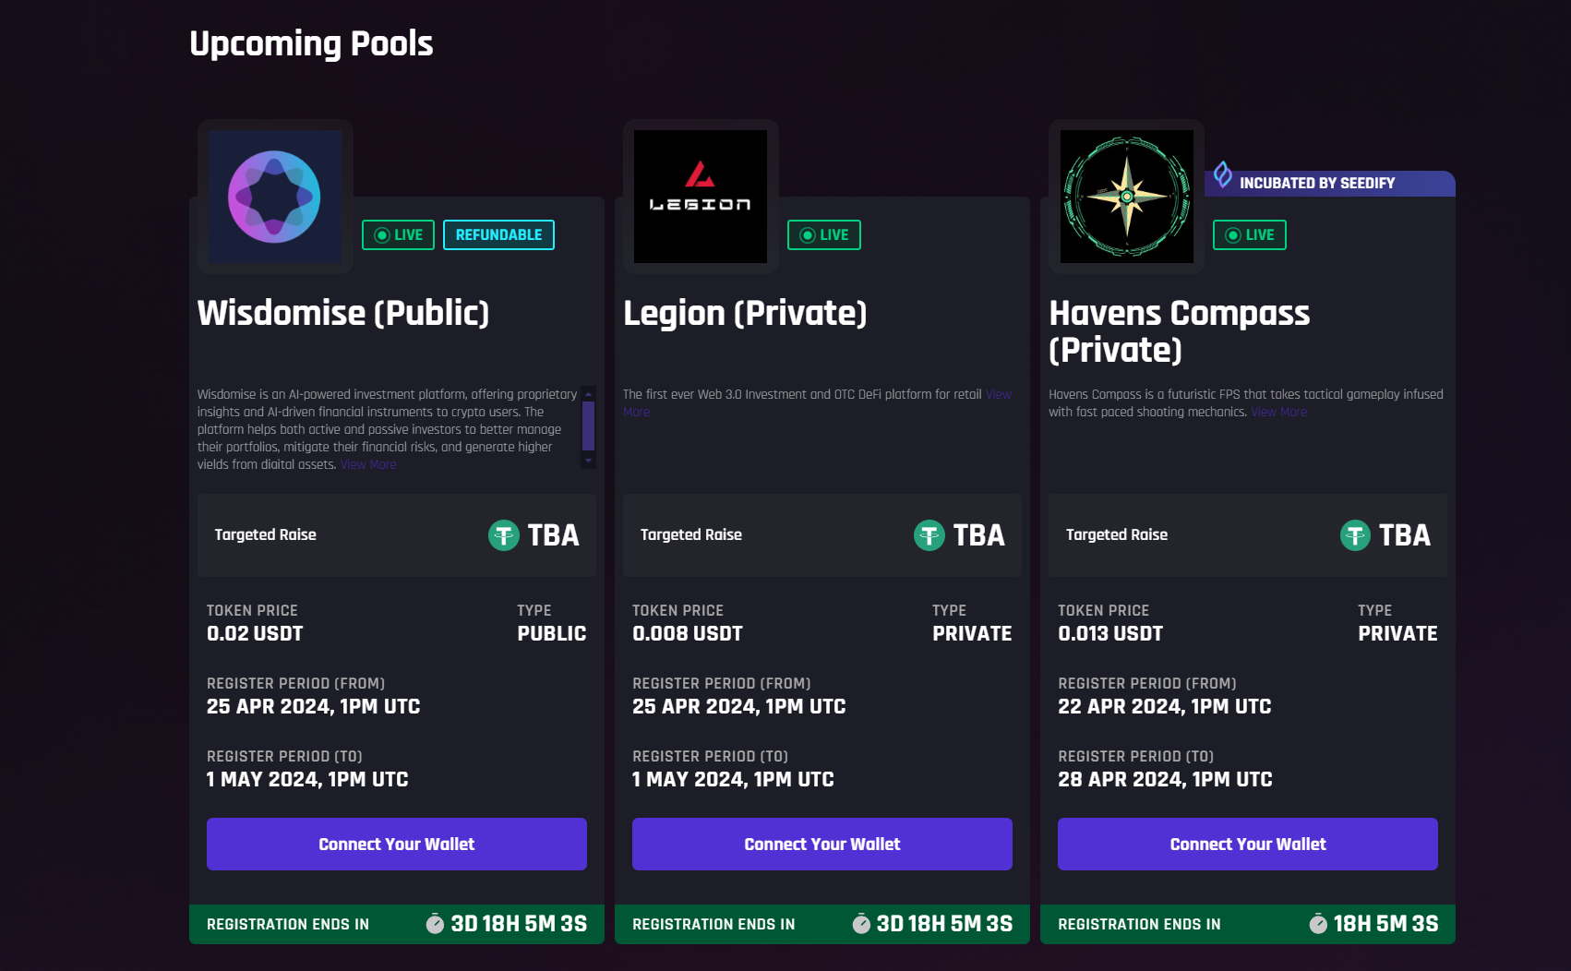The width and height of the screenshot is (1571, 971).
Task: Open View More in Havens Compass description
Action: click(1278, 412)
